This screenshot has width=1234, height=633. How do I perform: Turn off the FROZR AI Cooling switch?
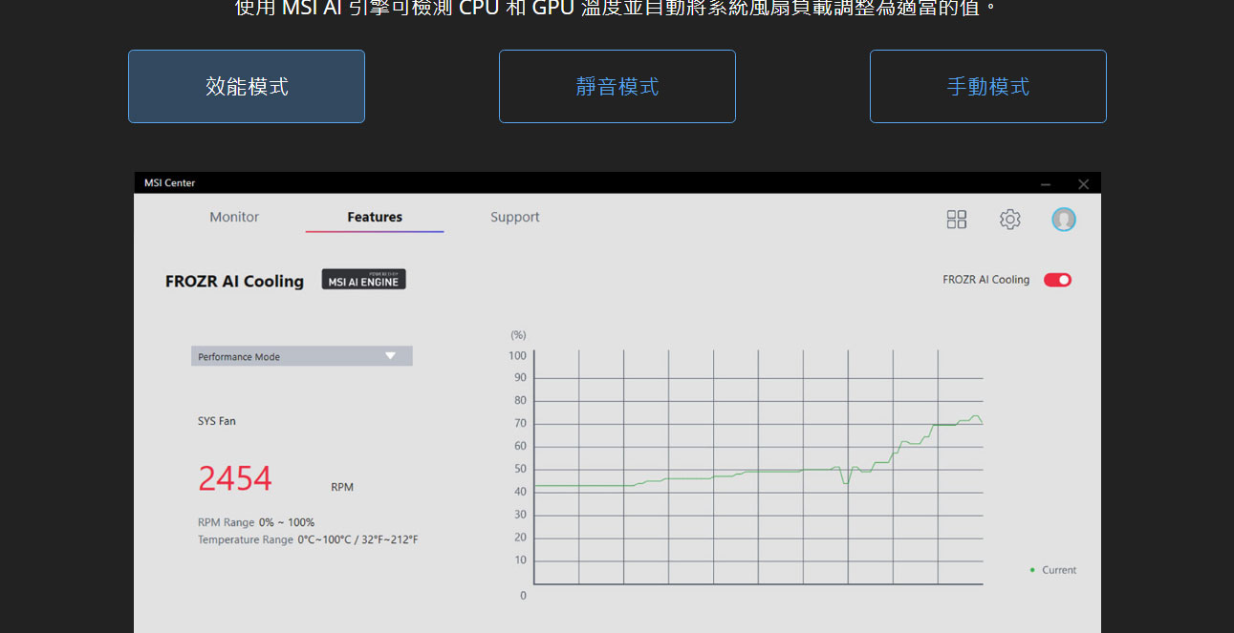point(1057,280)
